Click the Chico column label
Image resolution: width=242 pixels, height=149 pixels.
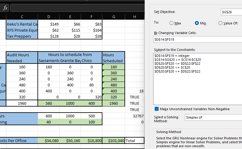(x=92, y=61)
